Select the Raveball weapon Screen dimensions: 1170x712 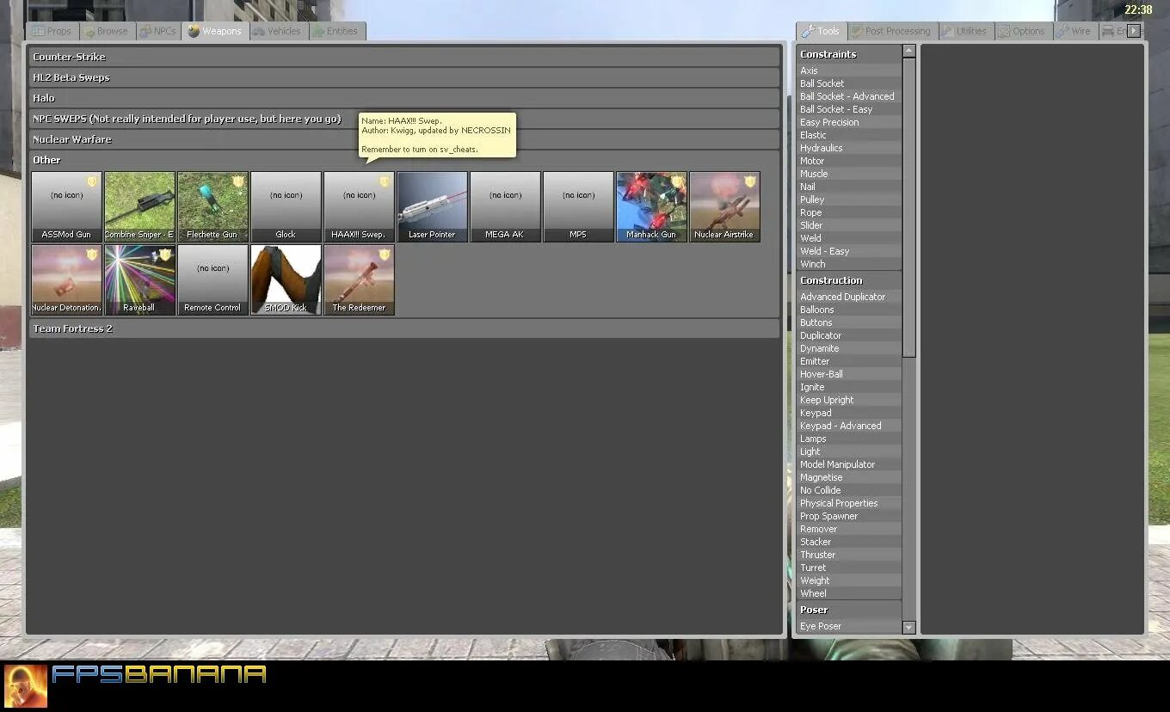click(x=139, y=279)
